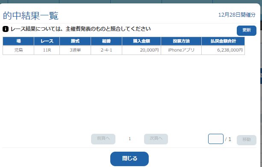Screen dimensions: 262x167
Task: Click the 11R race cell
Action: coord(47,50)
